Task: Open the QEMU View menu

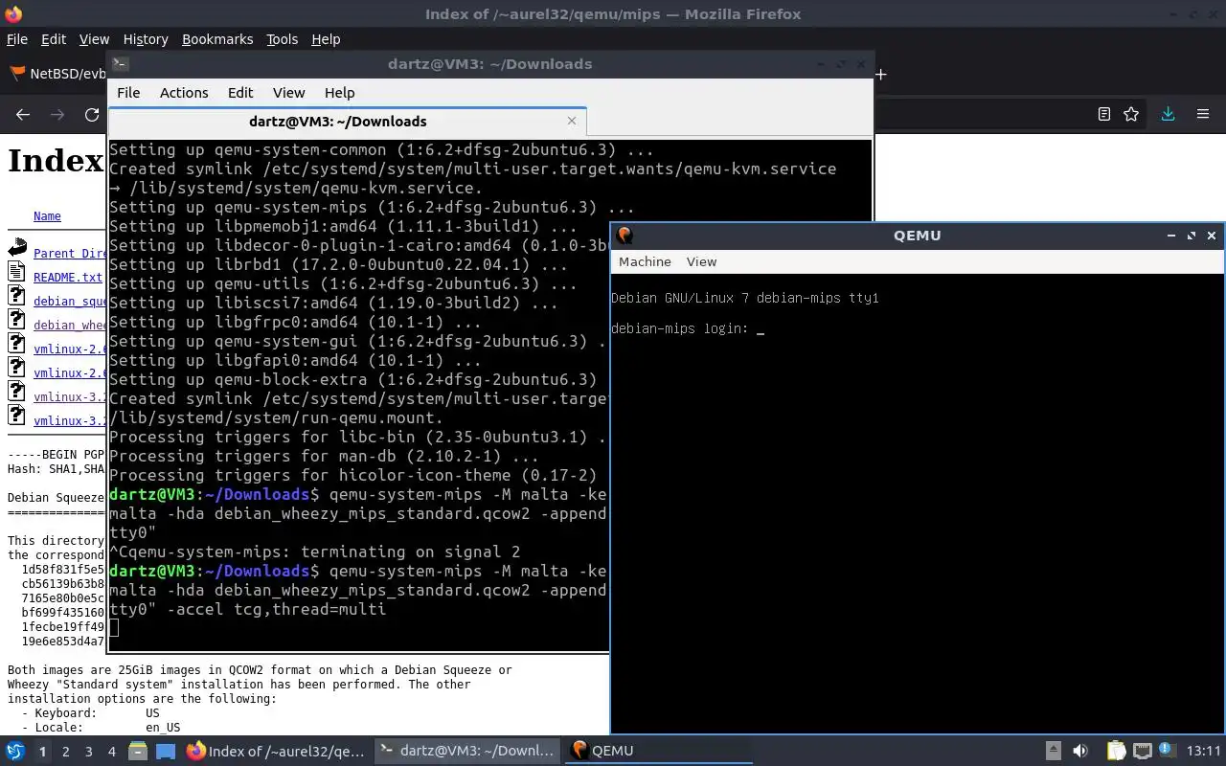Action: click(701, 261)
